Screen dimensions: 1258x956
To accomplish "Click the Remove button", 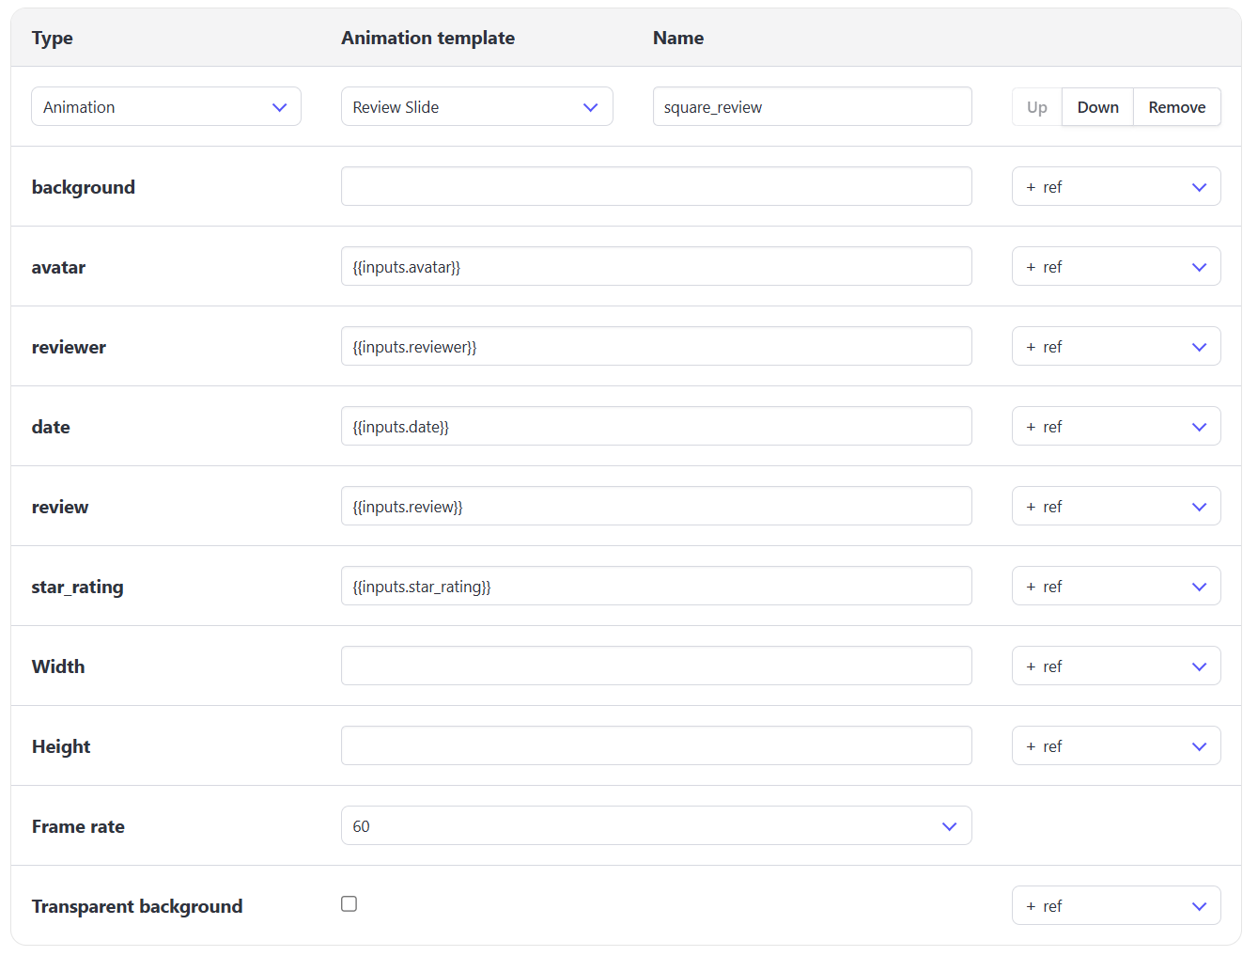I will pos(1176,106).
